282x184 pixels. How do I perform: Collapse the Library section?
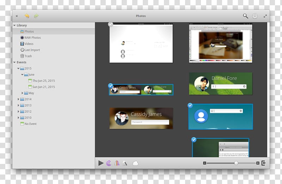point(14,25)
